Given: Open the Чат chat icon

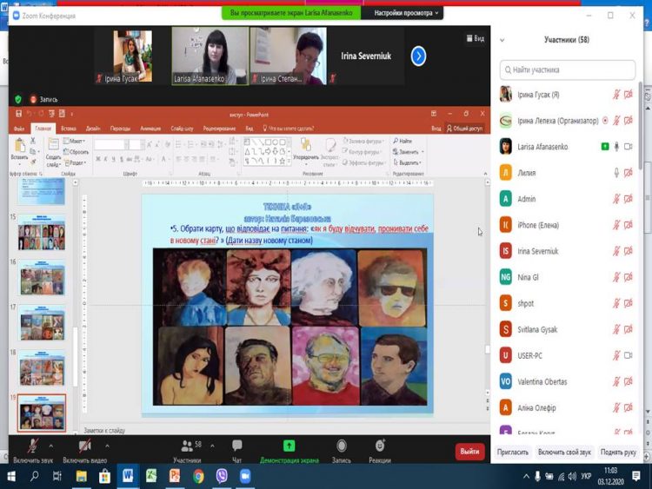Looking at the screenshot, I should [x=237, y=446].
